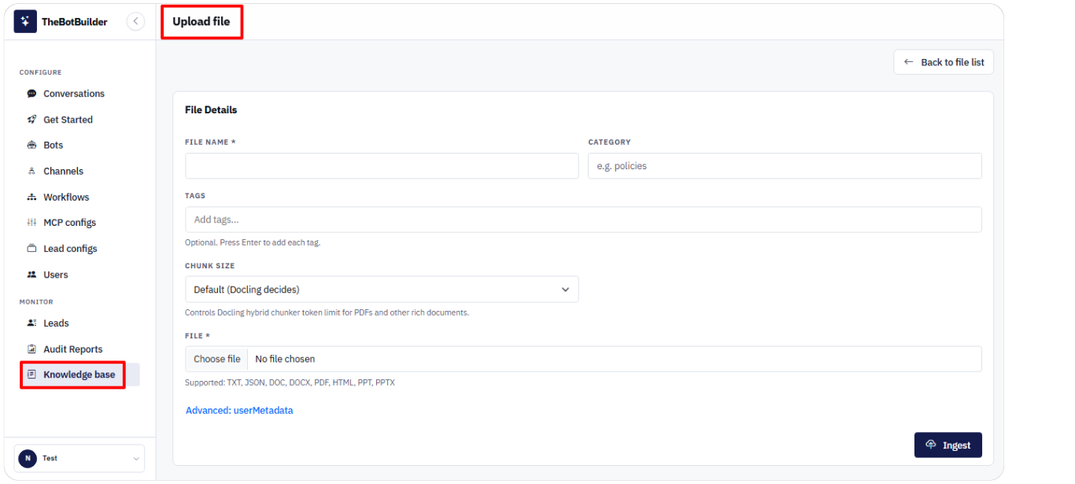Click the cloud upload icon on Ingest
The width and height of the screenshot is (1075, 484).
pyautogui.click(x=931, y=445)
